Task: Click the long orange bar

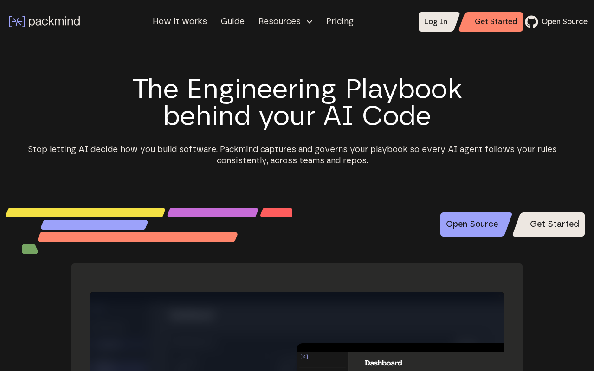Action: coord(137,237)
